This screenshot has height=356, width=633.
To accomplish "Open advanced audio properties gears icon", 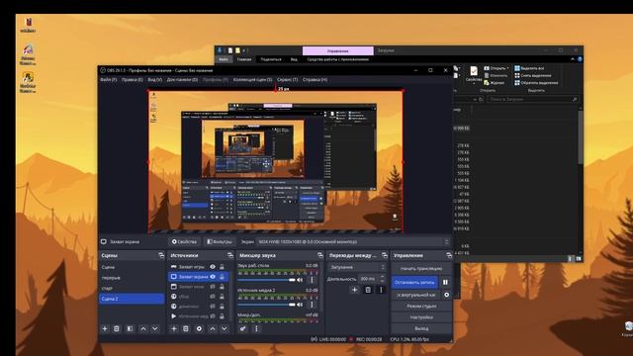I will [x=243, y=328].
